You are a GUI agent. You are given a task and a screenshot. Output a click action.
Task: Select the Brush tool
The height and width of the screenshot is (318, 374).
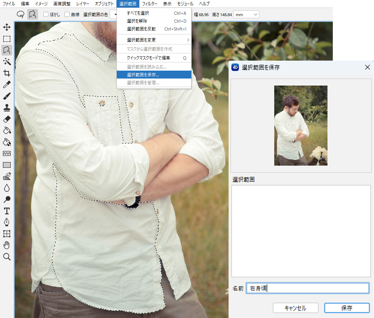click(x=7, y=96)
